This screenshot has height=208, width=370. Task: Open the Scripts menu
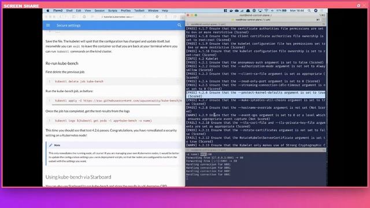(x=113, y=10)
